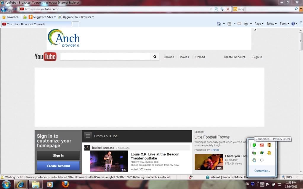
Task: Open the Page menu
Action: [259, 24]
